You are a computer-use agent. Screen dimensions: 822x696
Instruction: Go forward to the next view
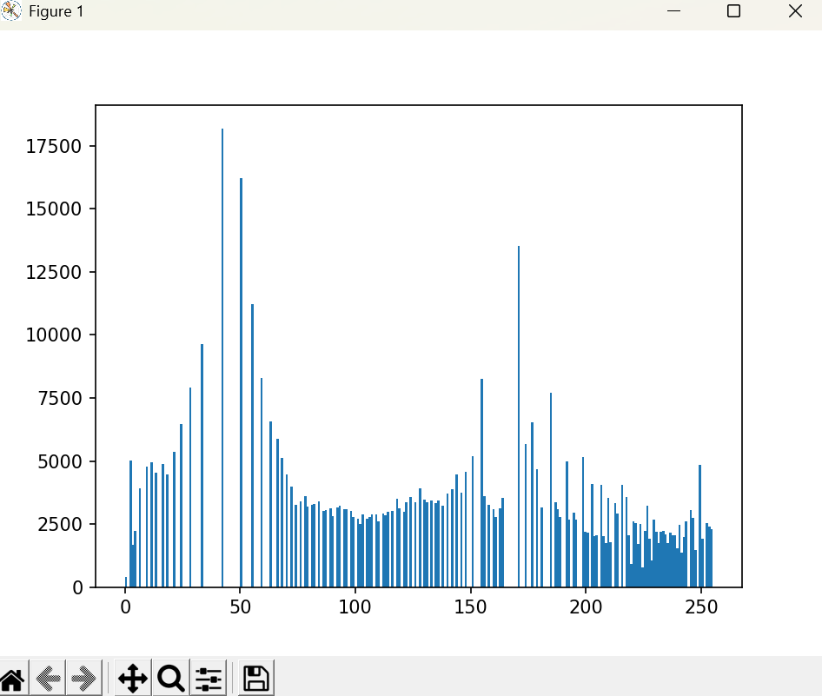click(x=83, y=678)
